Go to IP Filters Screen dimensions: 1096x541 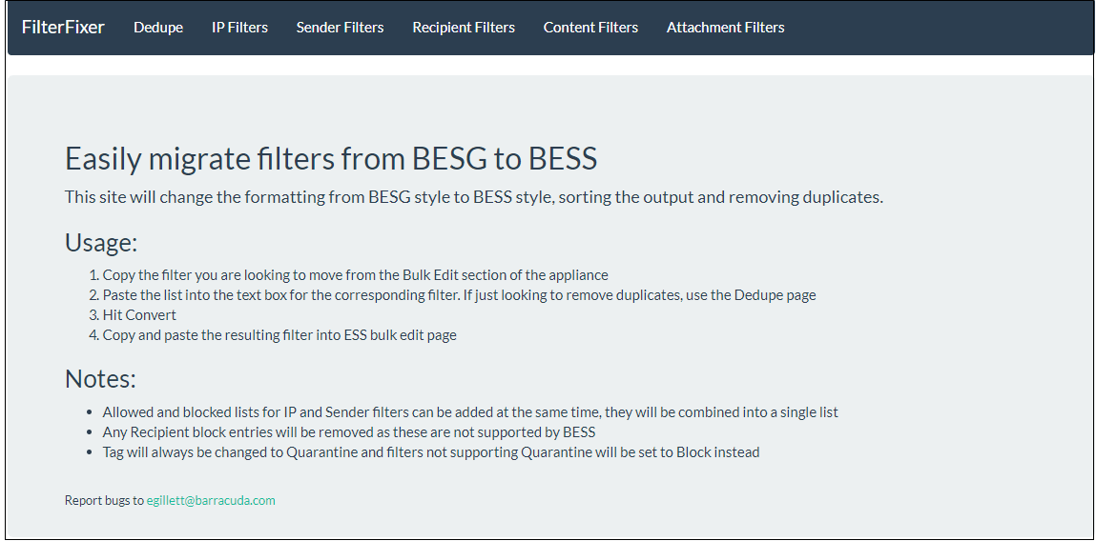239,28
